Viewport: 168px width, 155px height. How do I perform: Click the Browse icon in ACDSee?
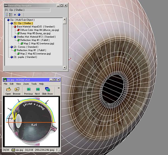point(17,89)
